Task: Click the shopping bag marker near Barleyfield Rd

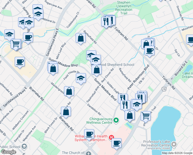Action: click(x=81, y=38)
